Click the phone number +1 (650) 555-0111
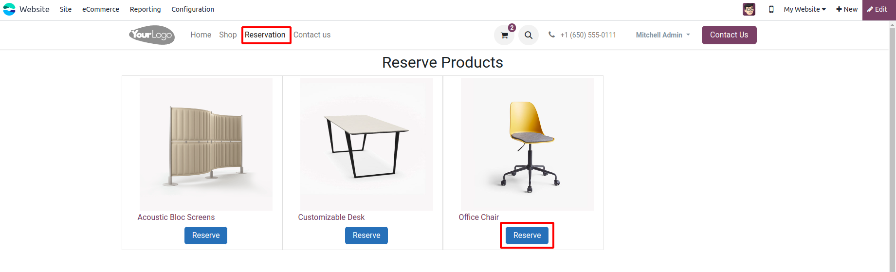 coord(587,35)
